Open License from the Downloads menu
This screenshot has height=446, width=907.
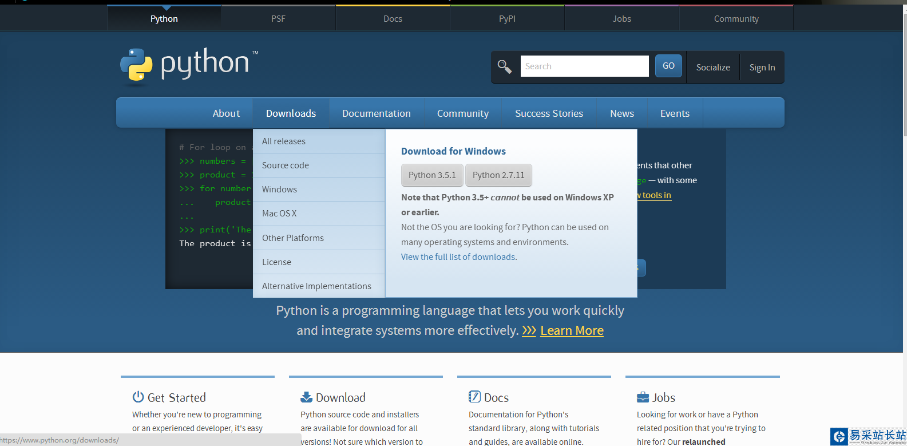tap(319, 262)
